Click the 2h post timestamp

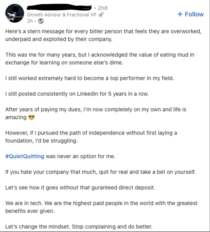(x=30, y=21)
